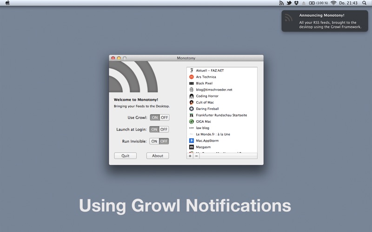Select the 'Daring Fireball' feed row

coord(222,109)
